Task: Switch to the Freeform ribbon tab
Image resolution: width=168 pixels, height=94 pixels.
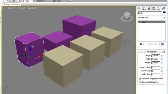Action: click(x=41, y=1)
